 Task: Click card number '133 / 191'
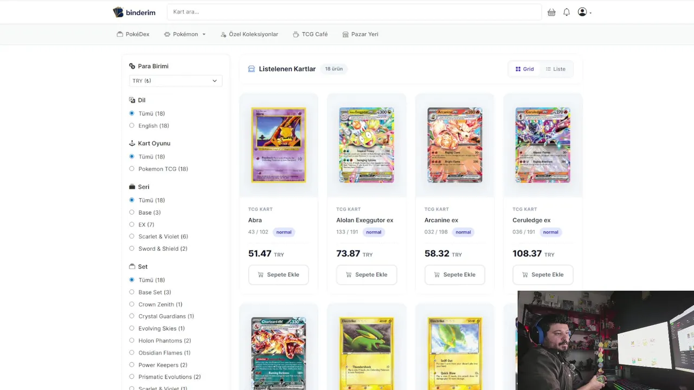(348, 232)
